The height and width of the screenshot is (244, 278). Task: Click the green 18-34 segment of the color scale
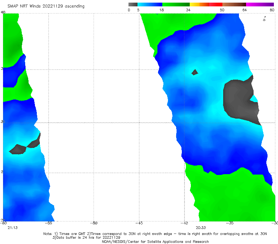point(176,5)
